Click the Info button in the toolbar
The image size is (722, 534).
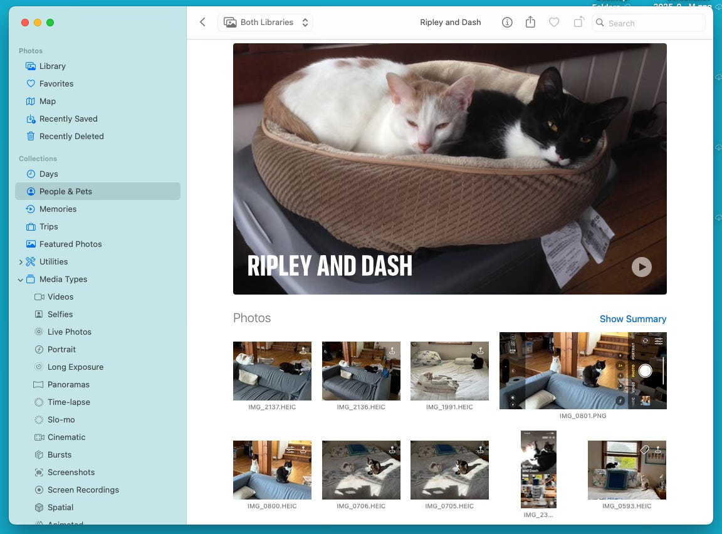pyautogui.click(x=507, y=22)
